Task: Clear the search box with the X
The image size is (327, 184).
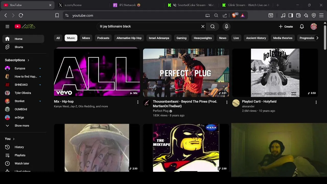Action: (x=203, y=26)
